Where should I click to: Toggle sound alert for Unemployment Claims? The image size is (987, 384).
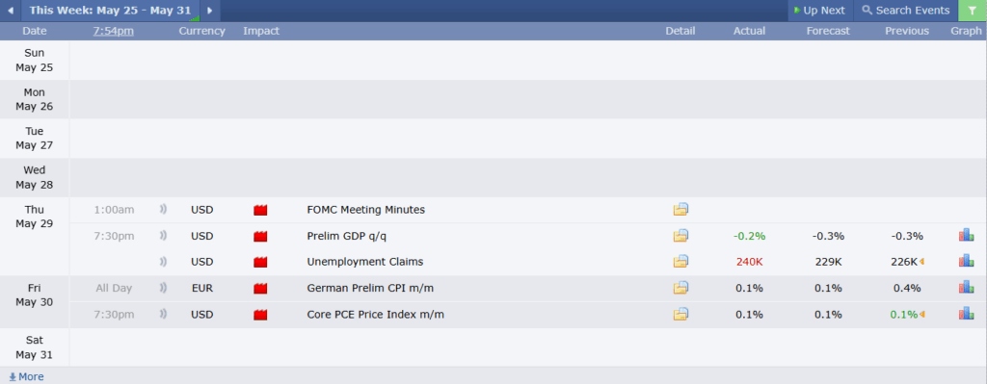(x=163, y=262)
